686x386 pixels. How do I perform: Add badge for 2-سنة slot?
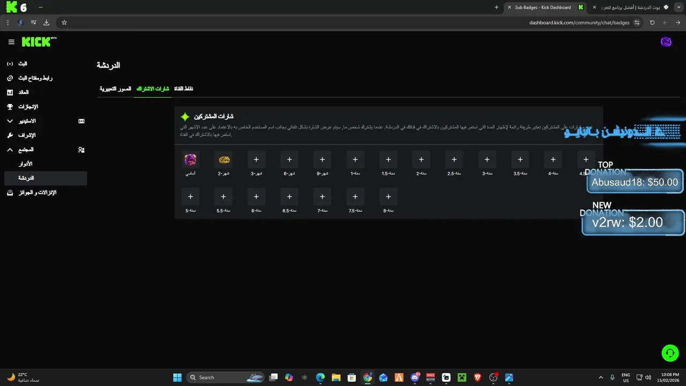click(x=421, y=160)
